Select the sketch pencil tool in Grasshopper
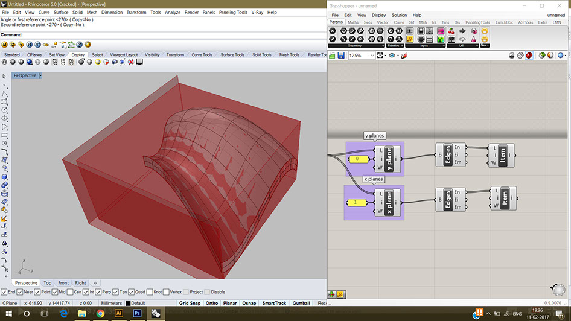This screenshot has height=321, width=571. (404, 56)
